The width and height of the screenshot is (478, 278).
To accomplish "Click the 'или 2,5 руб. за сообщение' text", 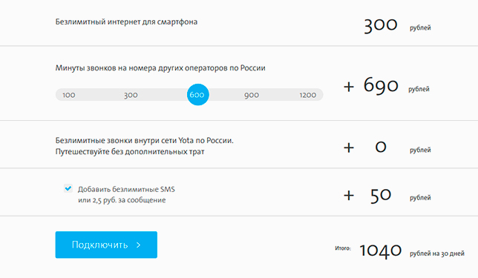I will 122,200.
